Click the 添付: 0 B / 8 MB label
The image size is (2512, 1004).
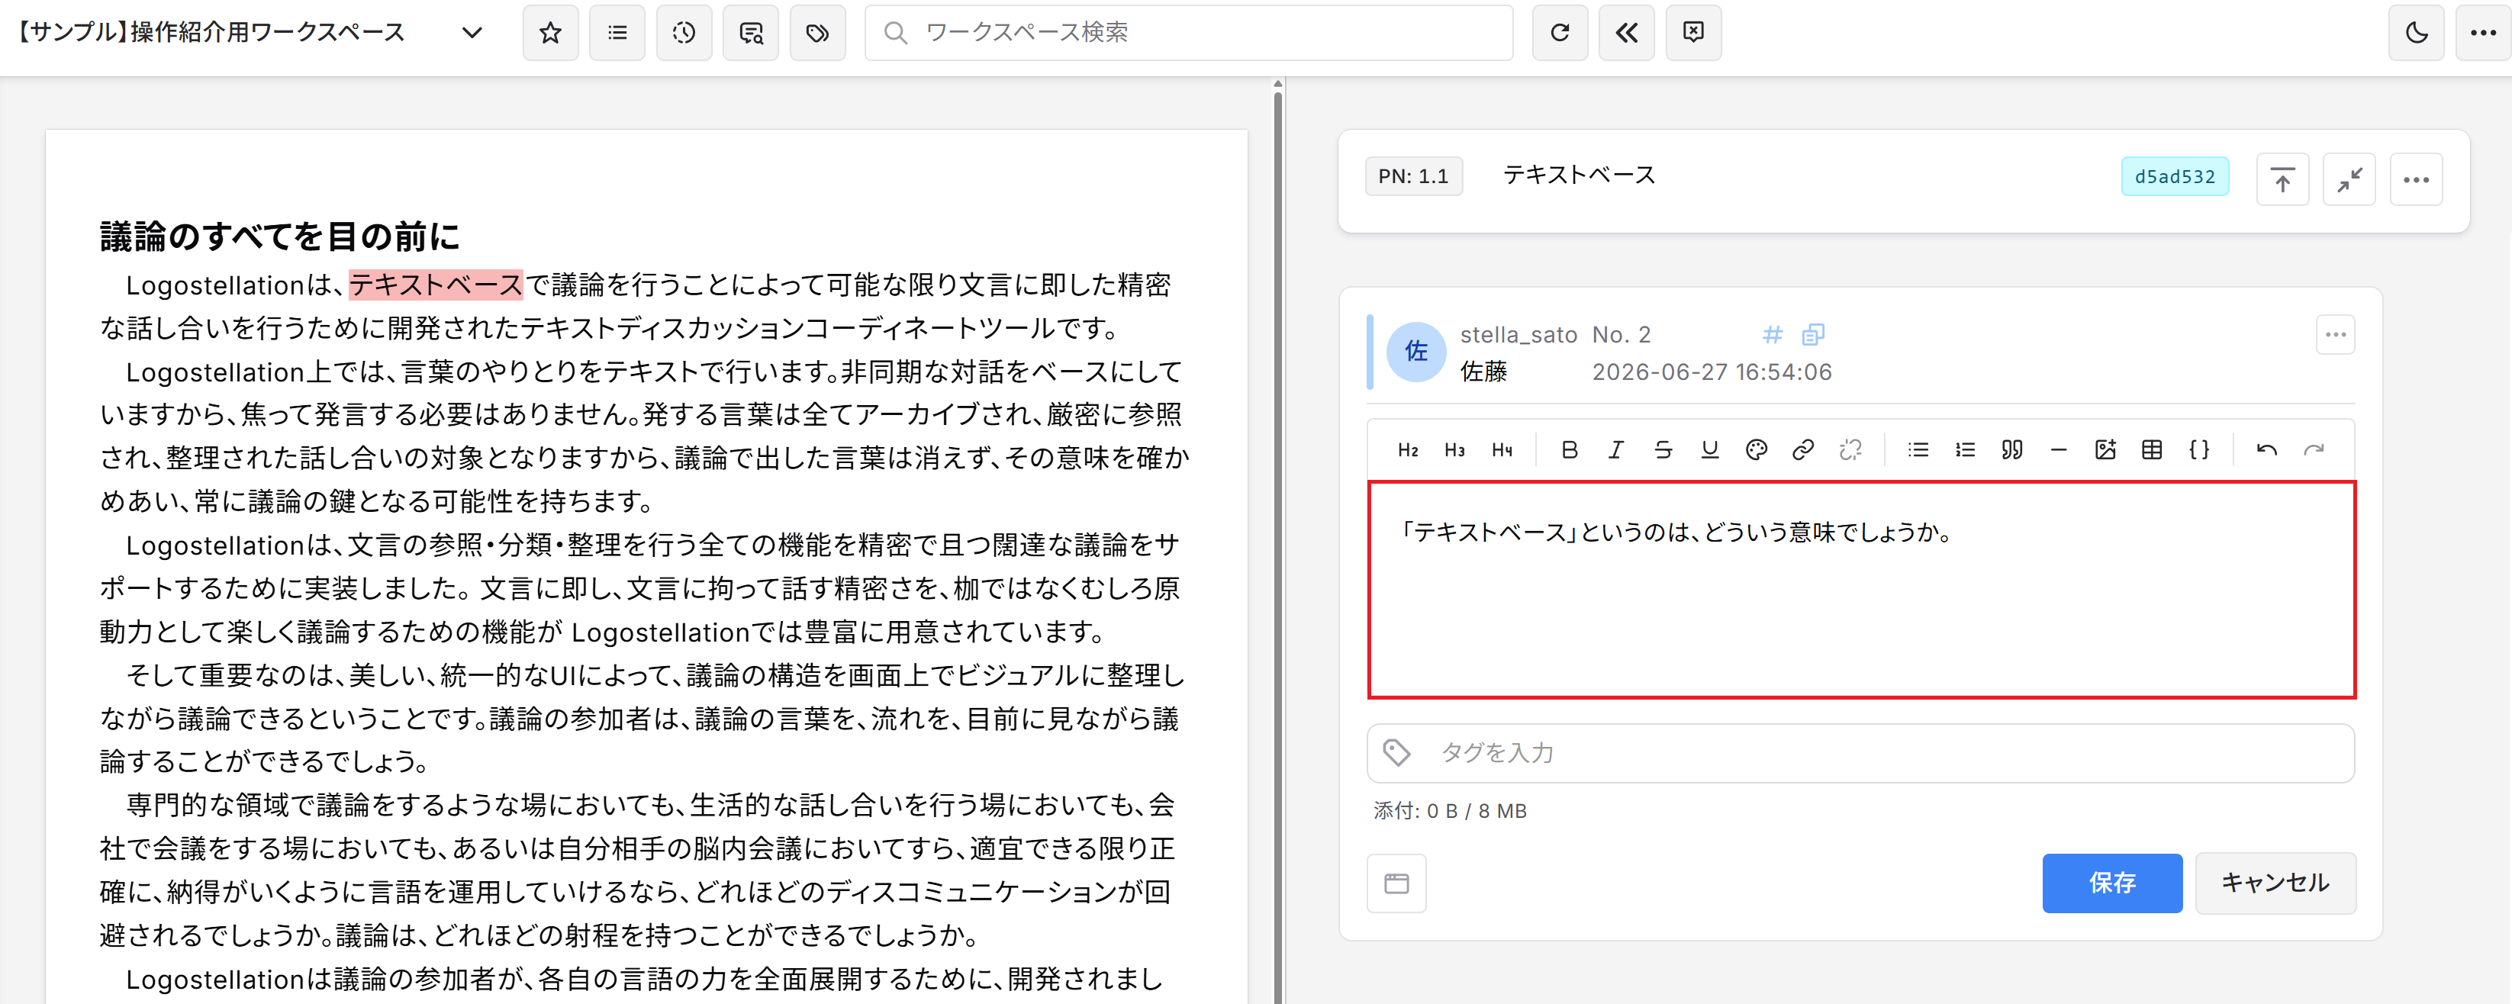1449,811
